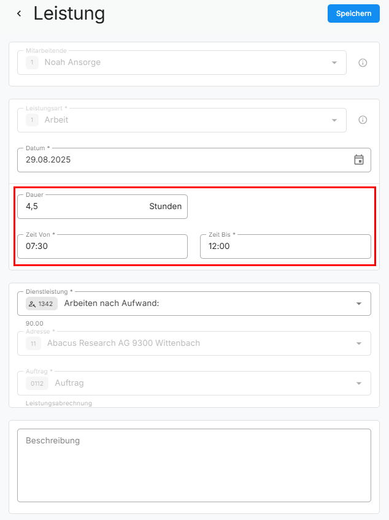Click the Arbeiten nach Aufwand text
Viewport: 389px width, 520px height.
pos(112,304)
